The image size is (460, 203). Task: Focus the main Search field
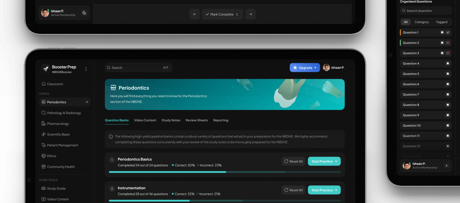[138, 67]
